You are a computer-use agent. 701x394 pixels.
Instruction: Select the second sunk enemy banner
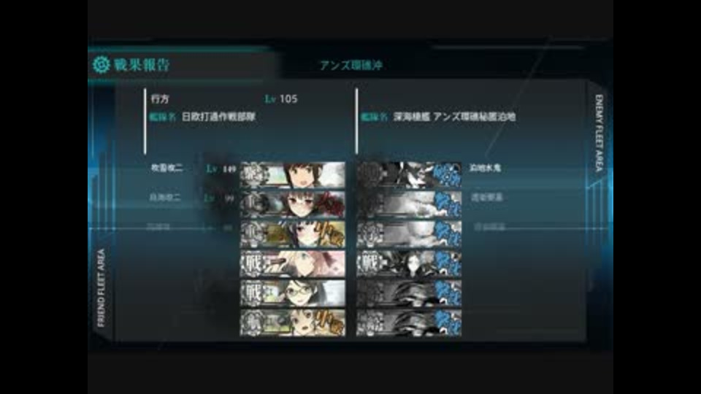click(x=409, y=204)
